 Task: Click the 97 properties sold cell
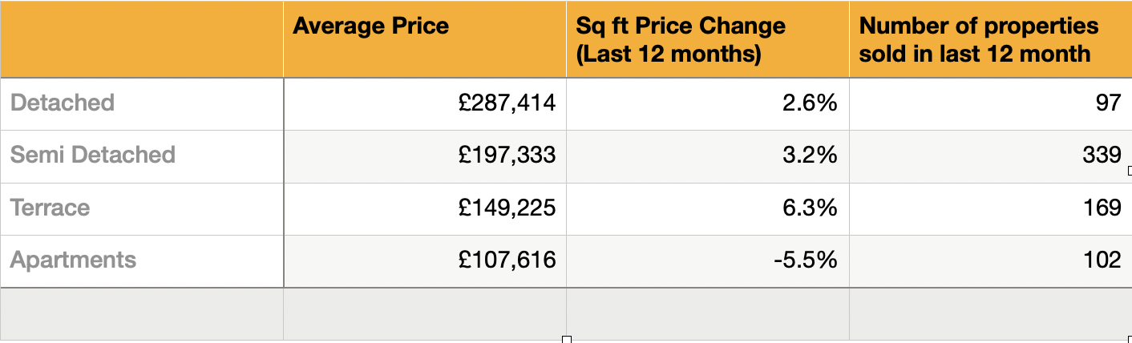pos(990,103)
